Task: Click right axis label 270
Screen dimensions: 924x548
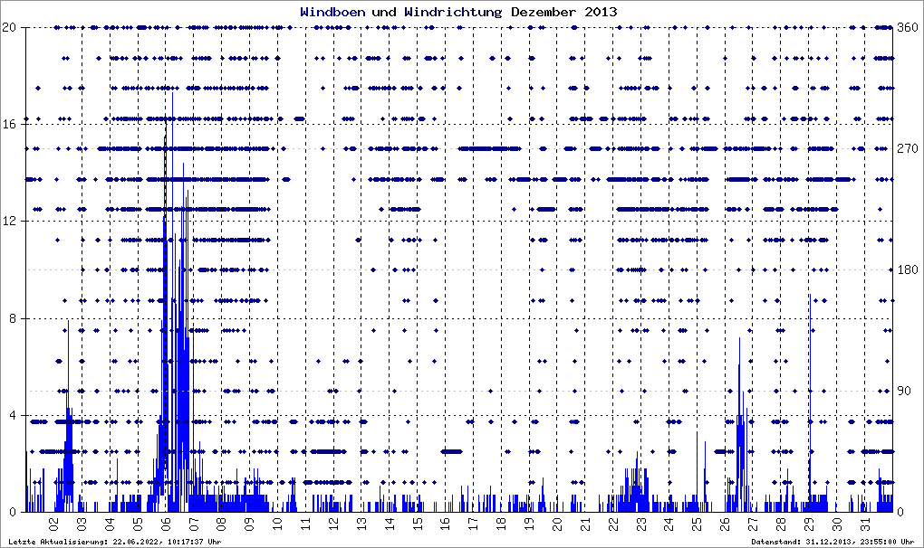Action: click(908, 149)
